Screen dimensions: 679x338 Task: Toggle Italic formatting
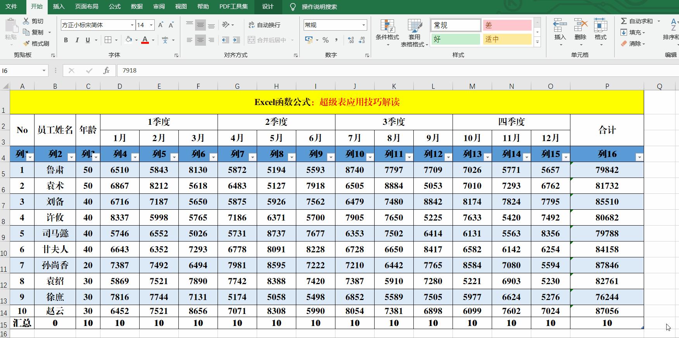[x=77, y=40]
